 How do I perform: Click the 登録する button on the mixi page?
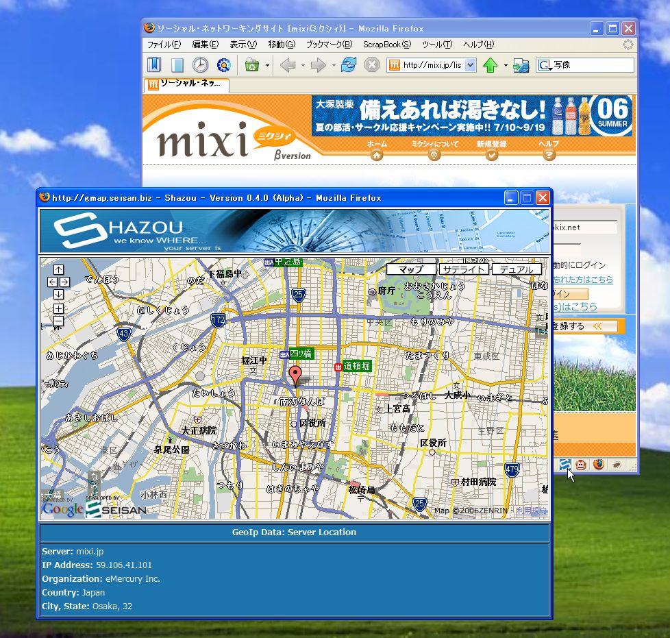click(x=584, y=326)
